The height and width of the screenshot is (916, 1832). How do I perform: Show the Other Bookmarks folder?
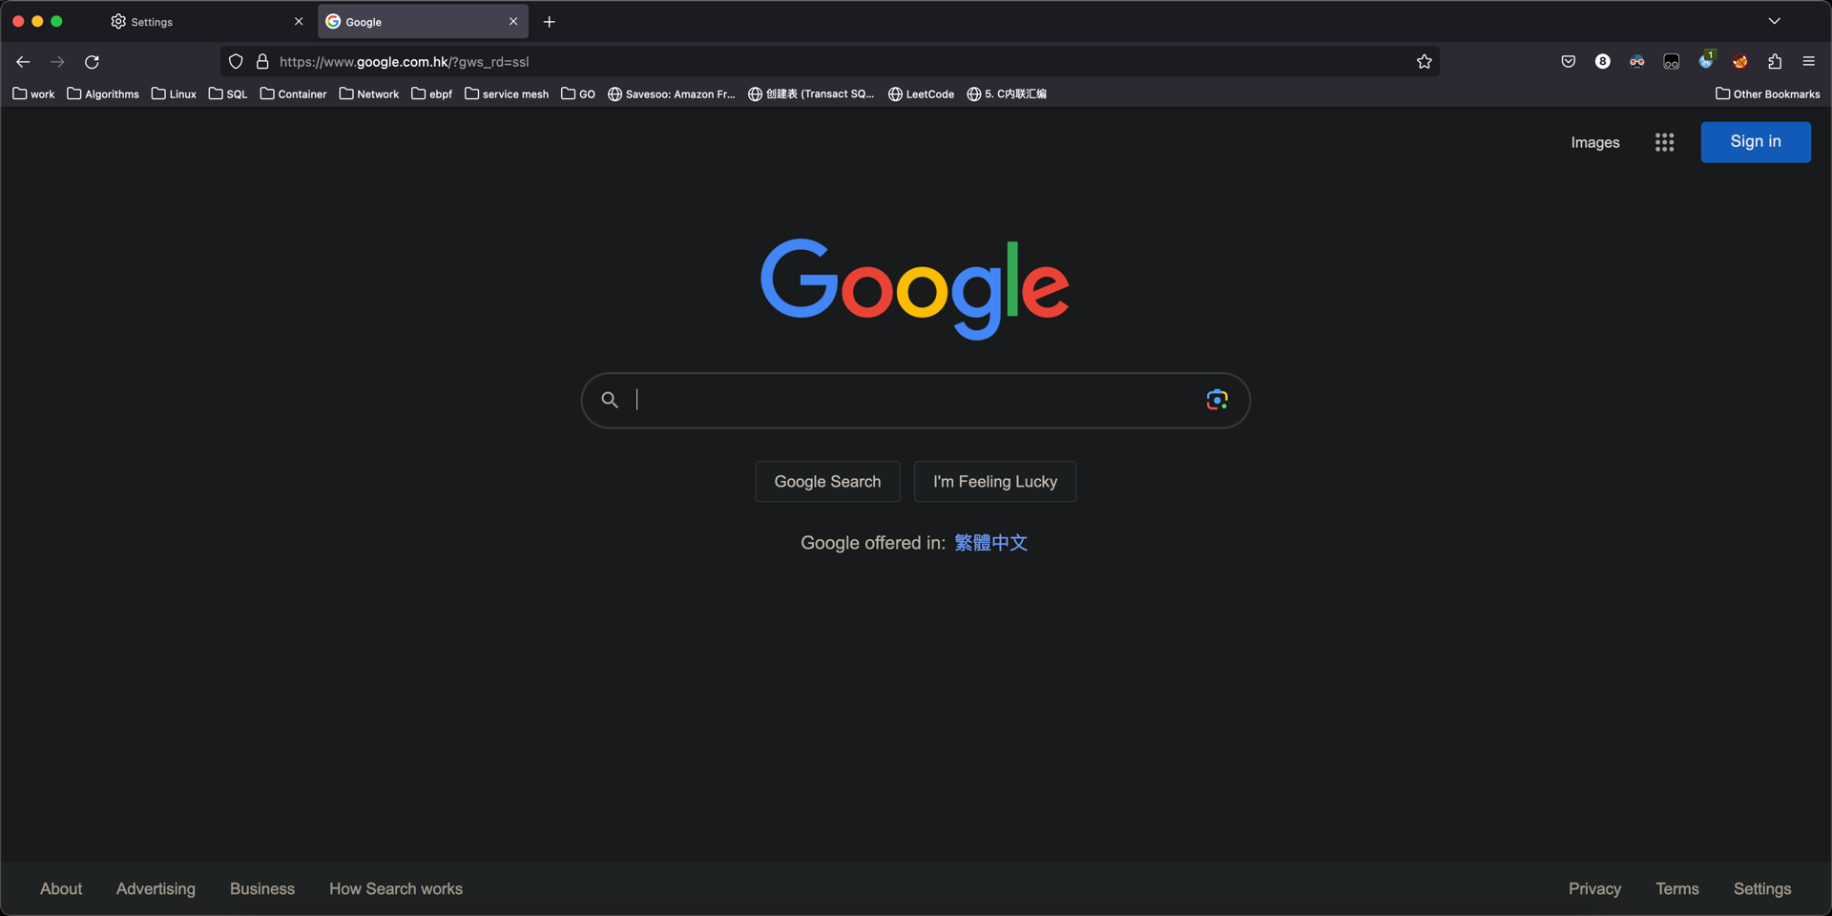point(1768,94)
